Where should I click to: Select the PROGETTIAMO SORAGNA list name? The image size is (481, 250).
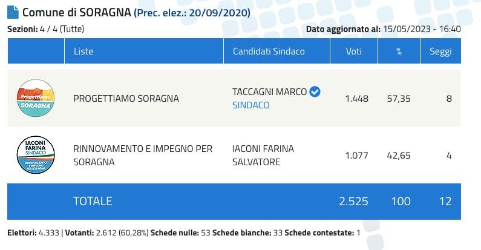click(126, 98)
